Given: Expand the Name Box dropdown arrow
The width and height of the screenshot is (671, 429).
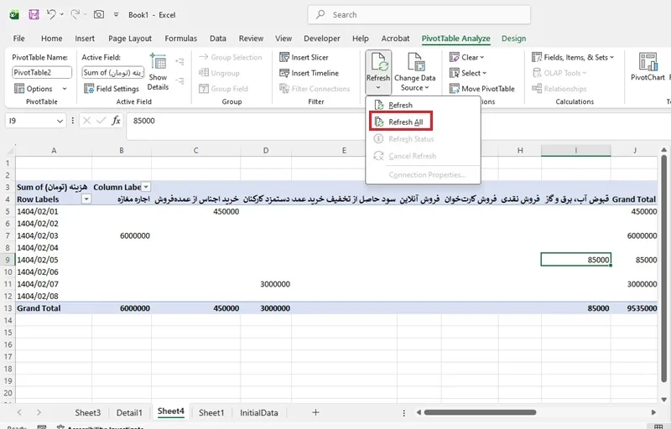Looking at the screenshot, I should [x=60, y=121].
